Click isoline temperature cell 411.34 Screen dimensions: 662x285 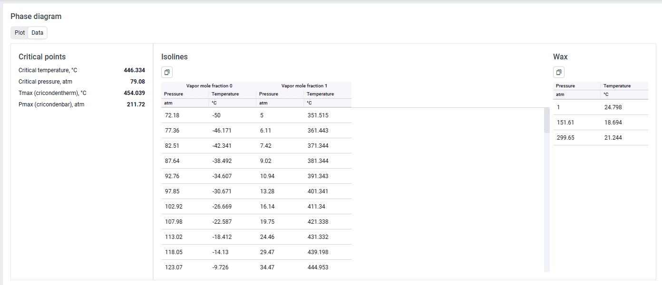[x=328, y=207]
